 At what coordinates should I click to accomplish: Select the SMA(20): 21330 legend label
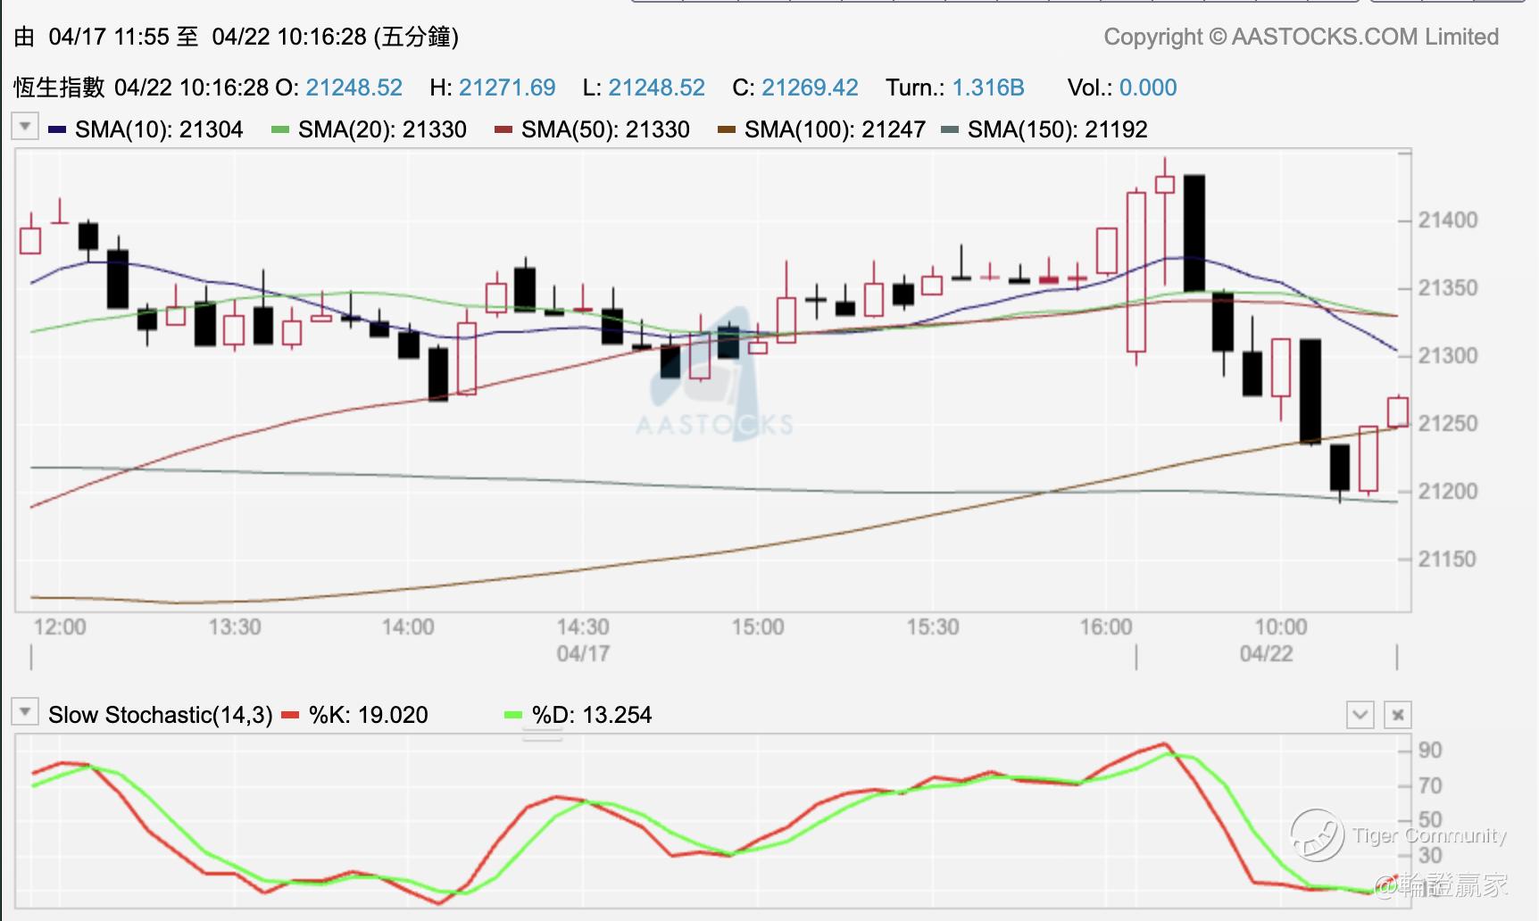click(382, 129)
